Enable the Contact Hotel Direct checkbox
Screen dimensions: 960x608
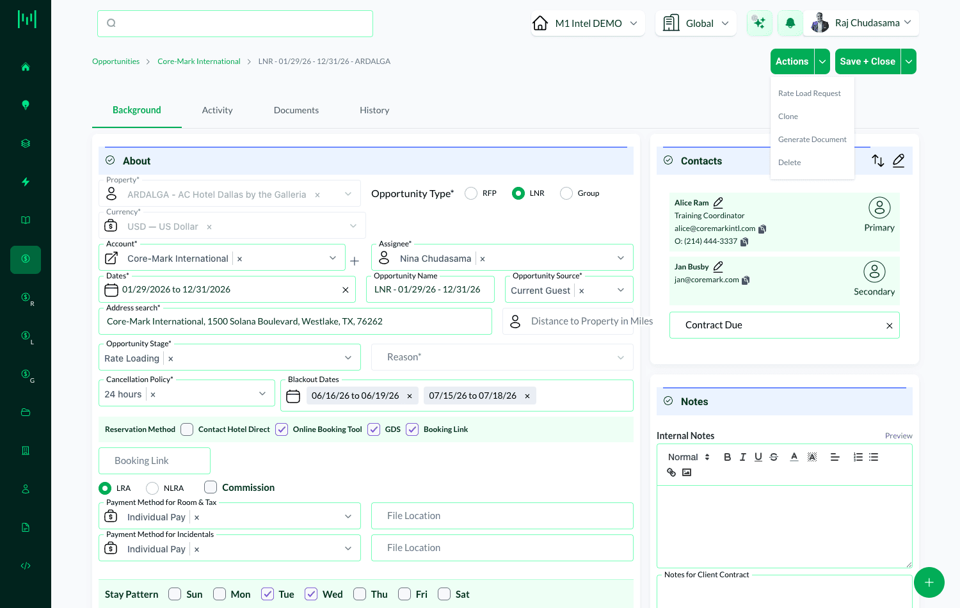187,429
